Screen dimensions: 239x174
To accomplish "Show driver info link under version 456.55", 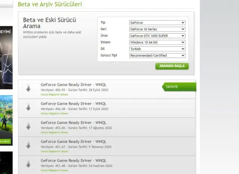I will coord(55,95).
